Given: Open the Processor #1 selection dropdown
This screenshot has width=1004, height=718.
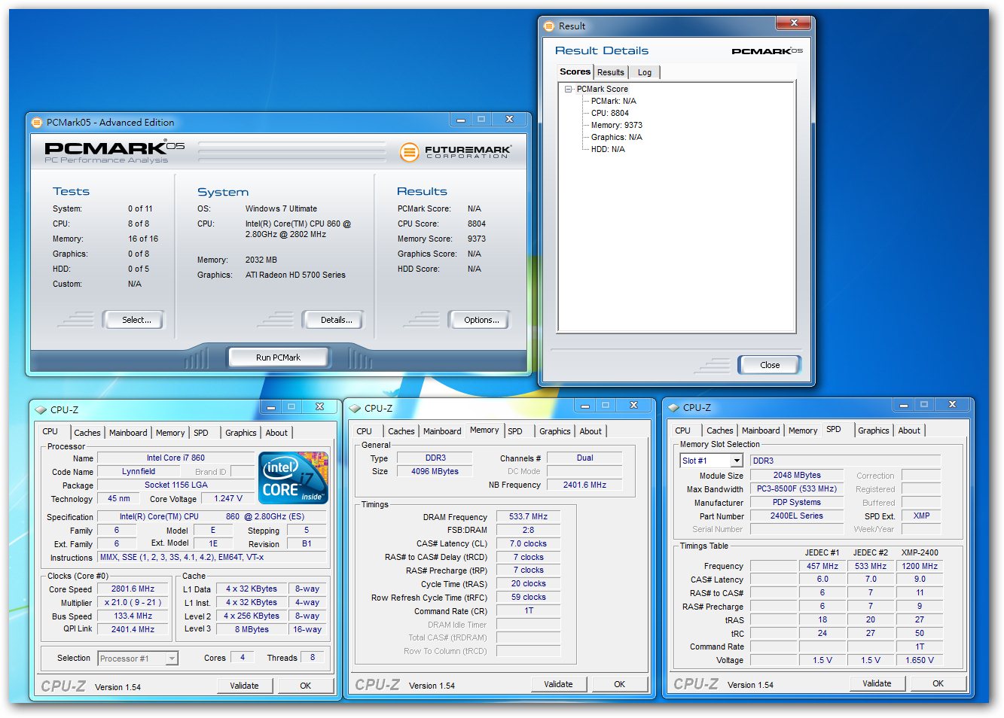Looking at the screenshot, I should [x=172, y=659].
